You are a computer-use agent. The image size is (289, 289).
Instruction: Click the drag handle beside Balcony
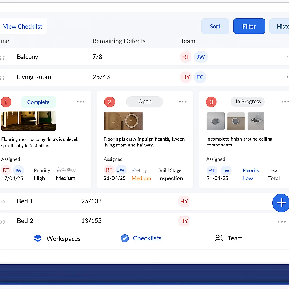(2, 57)
